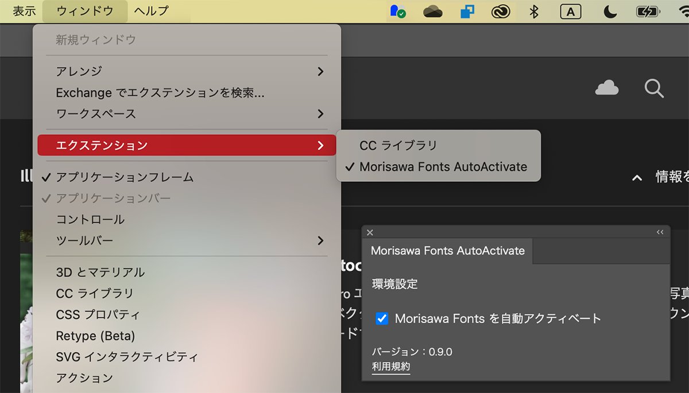Viewport: 689px width, 393px height.
Task: Open search with the magnifying glass icon
Action: (x=654, y=88)
